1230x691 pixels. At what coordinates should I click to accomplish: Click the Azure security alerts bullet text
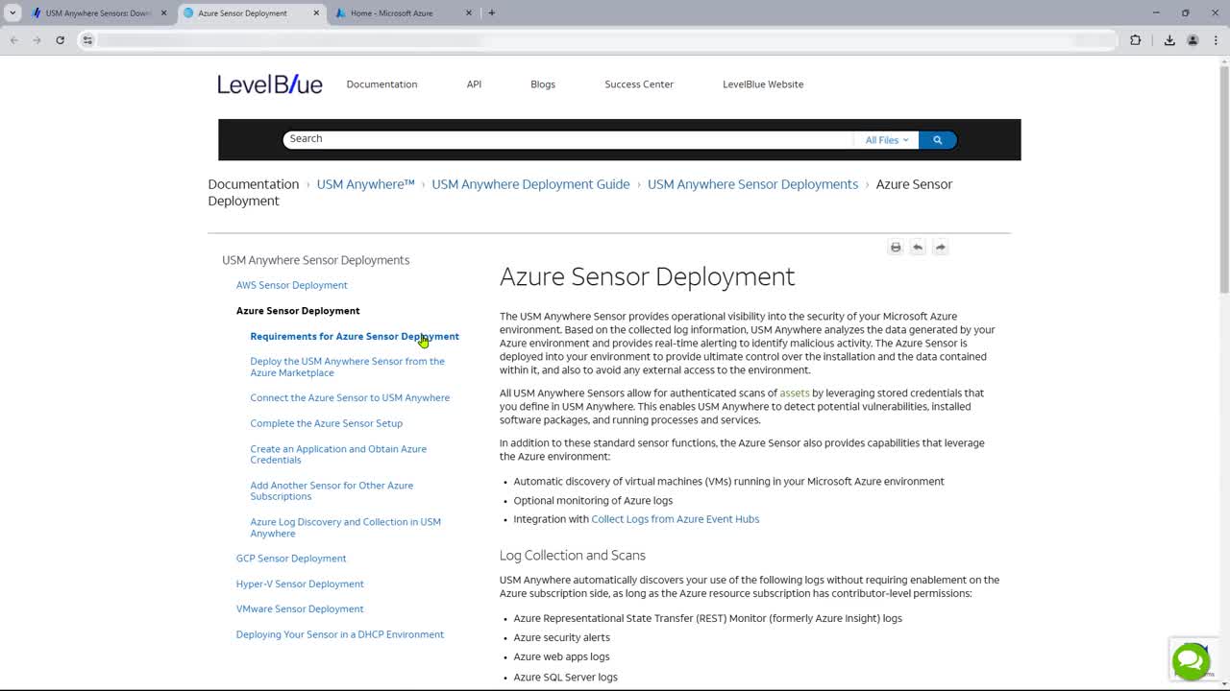click(x=561, y=637)
